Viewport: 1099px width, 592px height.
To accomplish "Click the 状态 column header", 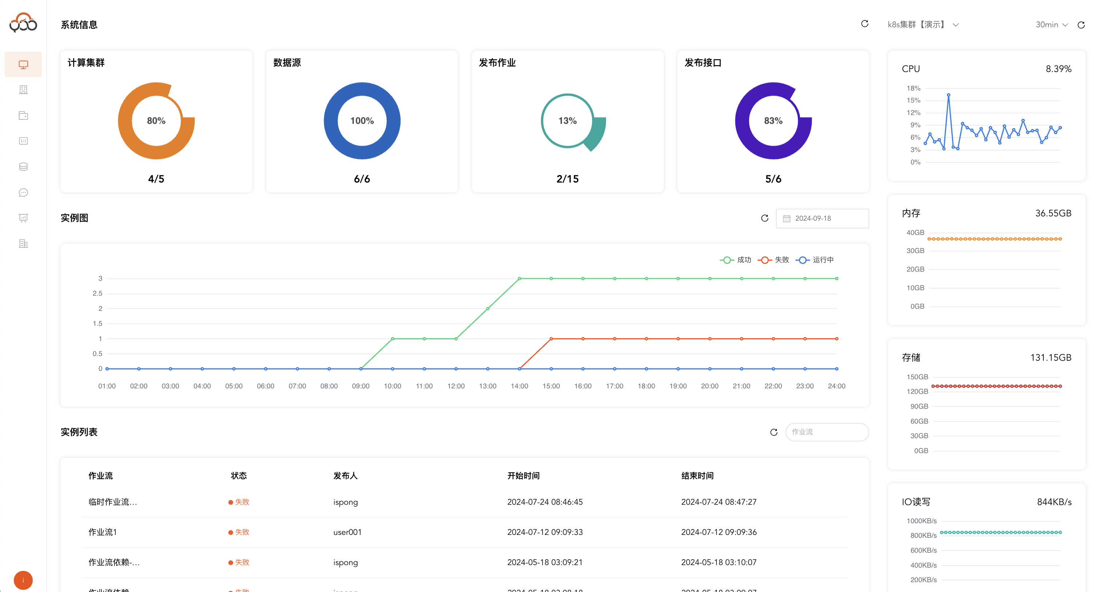I will coord(239,476).
